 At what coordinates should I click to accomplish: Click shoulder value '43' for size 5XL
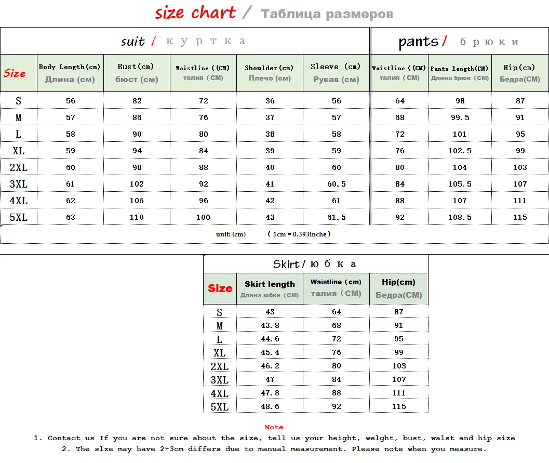click(270, 218)
